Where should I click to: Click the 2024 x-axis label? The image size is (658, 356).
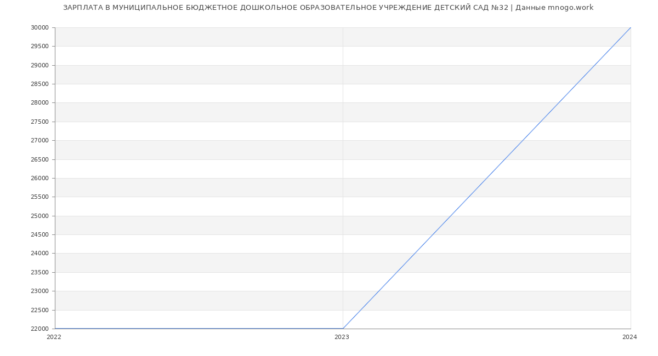[x=629, y=337]
